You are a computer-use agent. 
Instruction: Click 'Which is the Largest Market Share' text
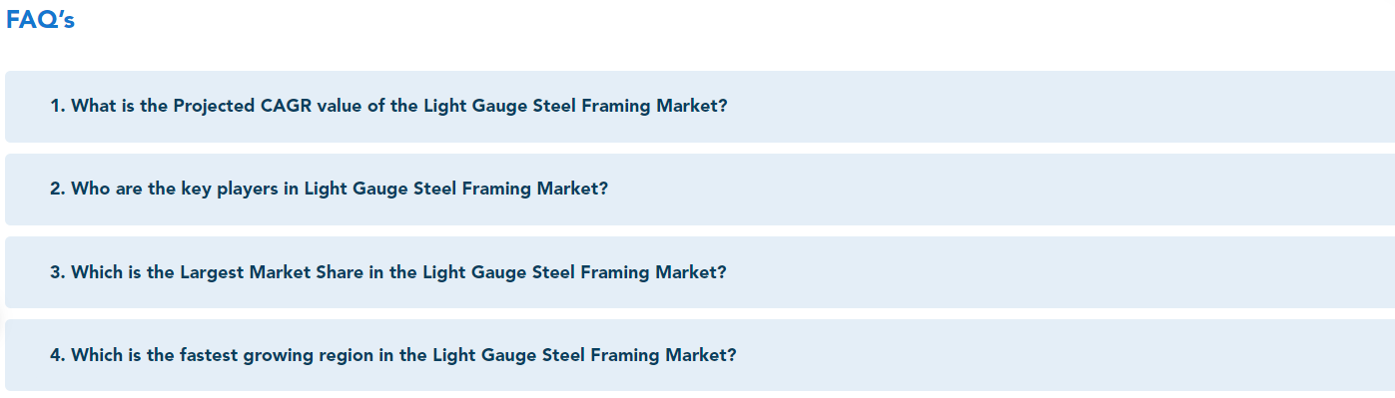pyautogui.click(x=217, y=271)
